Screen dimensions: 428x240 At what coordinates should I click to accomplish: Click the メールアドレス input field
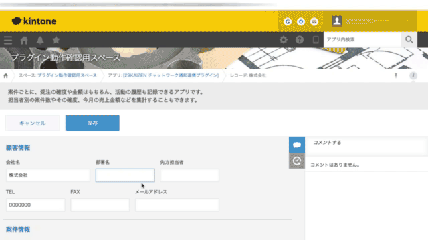click(177, 205)
